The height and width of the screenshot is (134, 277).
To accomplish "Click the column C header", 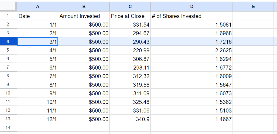I will [x=130, y=7].
